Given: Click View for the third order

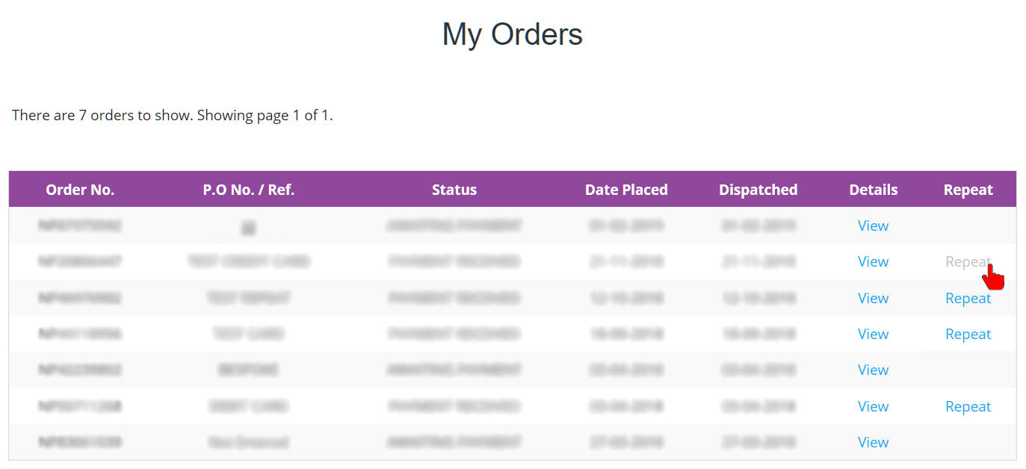Looking at the screenshot, I should tap(873, 297).
